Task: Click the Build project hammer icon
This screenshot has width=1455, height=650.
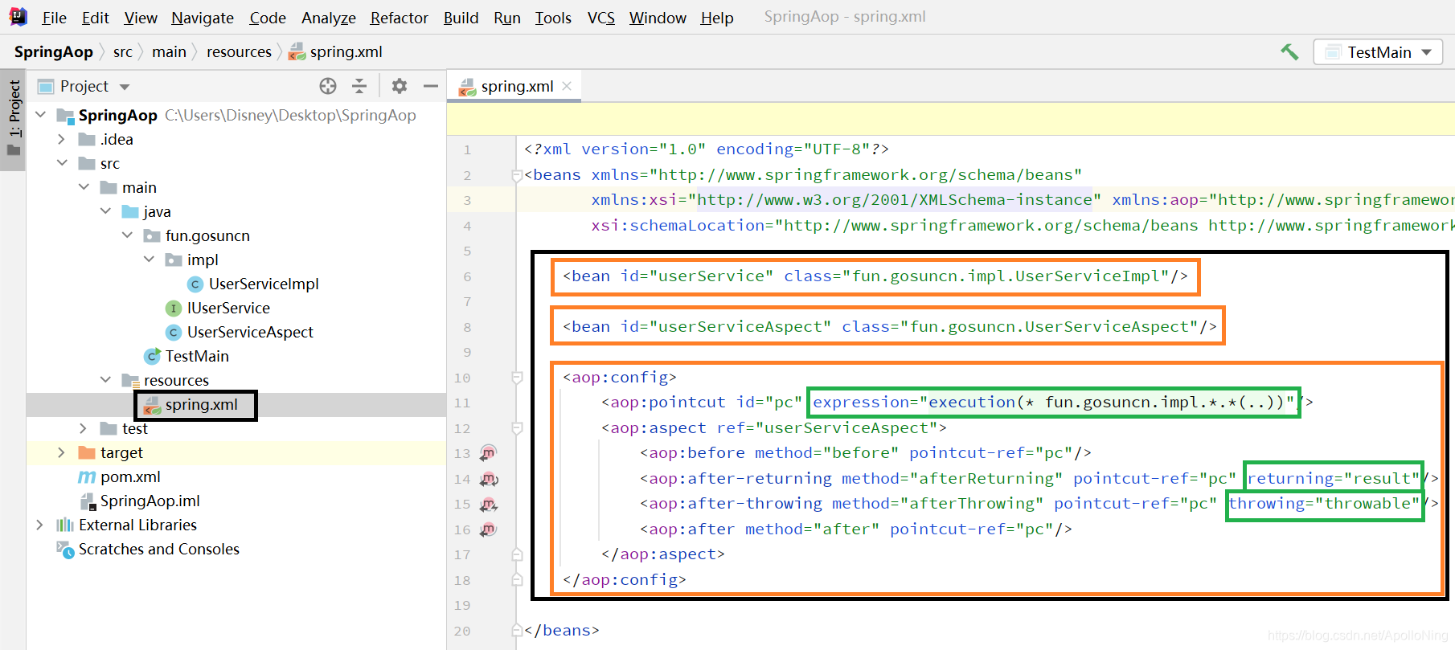Action: (x=1289, y=52)
